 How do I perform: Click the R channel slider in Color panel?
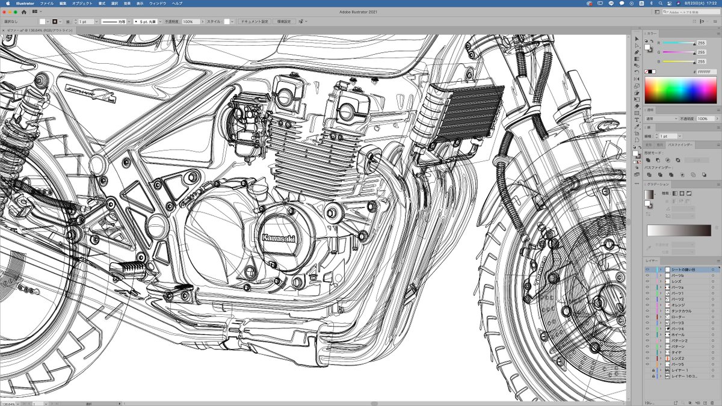point(679,43)
